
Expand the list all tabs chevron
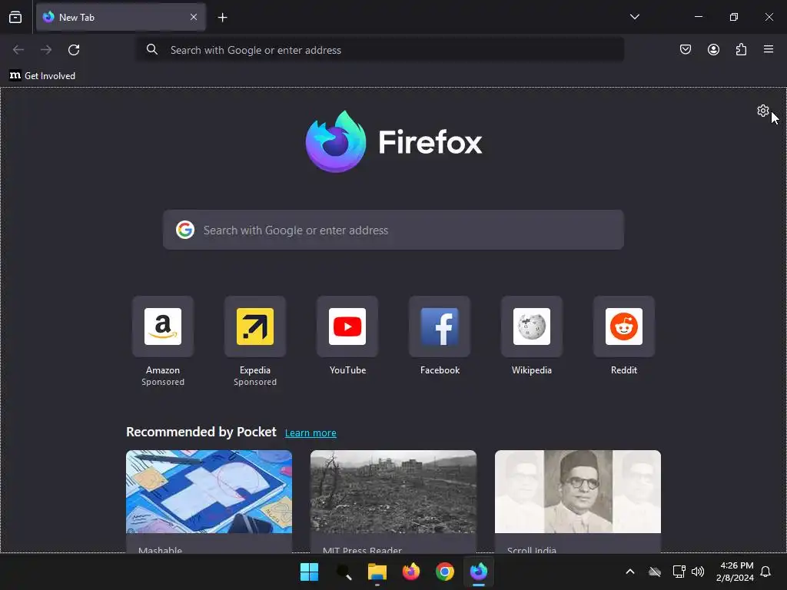(x=634, y=17)
